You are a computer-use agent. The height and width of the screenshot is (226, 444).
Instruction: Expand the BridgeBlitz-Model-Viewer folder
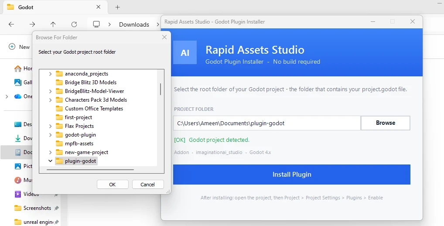[50, 91]
